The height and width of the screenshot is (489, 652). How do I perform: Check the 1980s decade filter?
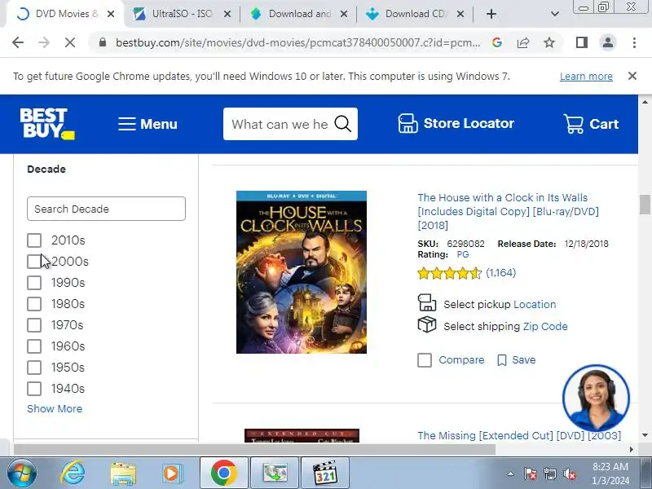tap(34, 304)
